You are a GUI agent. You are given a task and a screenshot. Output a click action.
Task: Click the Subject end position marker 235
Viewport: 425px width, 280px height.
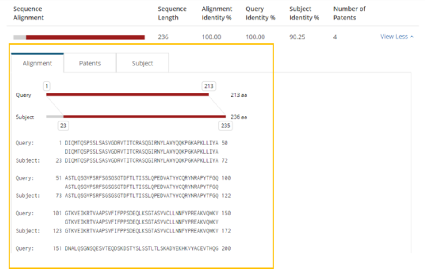pos(226,126)
